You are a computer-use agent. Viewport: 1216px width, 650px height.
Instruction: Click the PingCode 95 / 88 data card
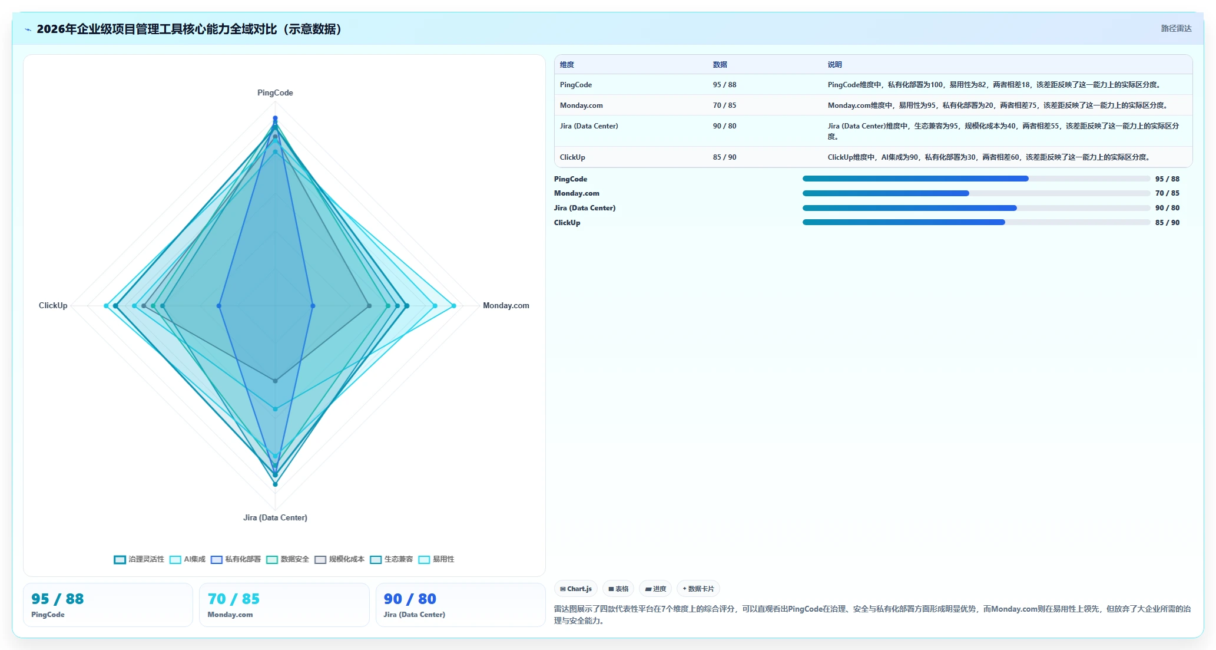pos(108,605)
